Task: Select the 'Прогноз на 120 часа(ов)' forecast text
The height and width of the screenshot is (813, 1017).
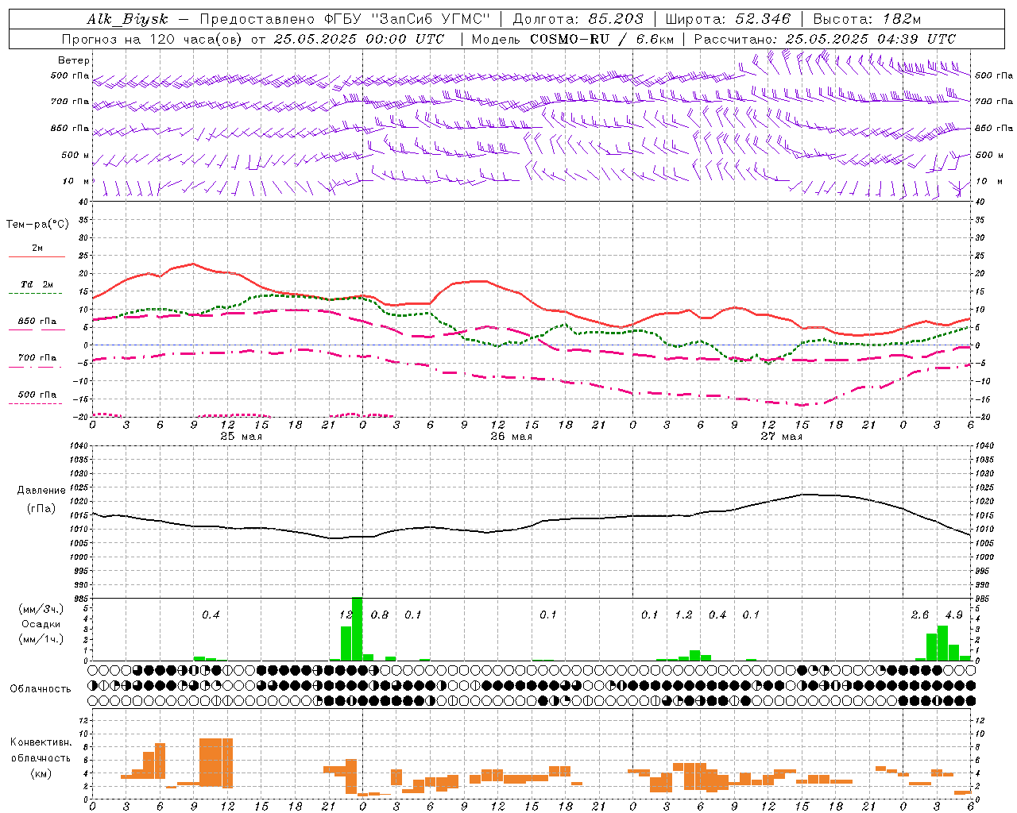Action: pos(153,39)
